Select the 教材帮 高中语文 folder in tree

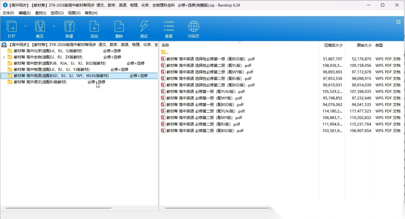(40, 82)
